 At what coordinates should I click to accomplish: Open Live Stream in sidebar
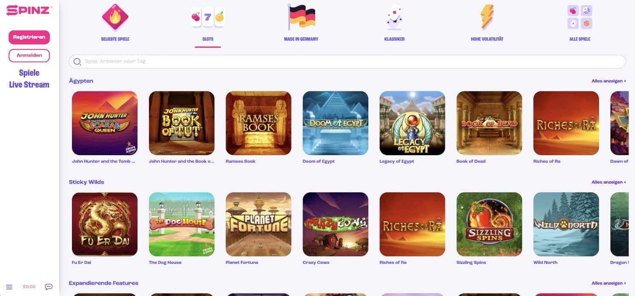pos(29,85)
